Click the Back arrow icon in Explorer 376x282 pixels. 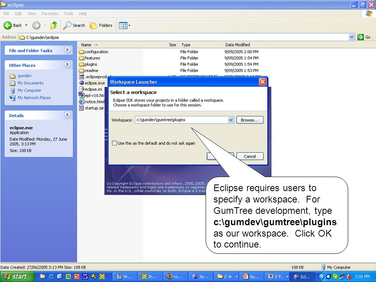click(x=7, y=25)
